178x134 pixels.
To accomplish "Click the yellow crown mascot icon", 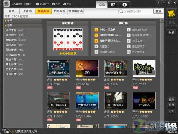I will point(171,13).
